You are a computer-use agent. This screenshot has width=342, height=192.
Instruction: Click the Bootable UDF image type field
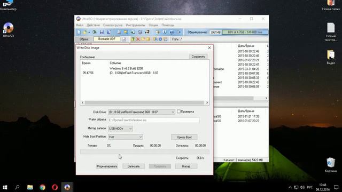107,39
